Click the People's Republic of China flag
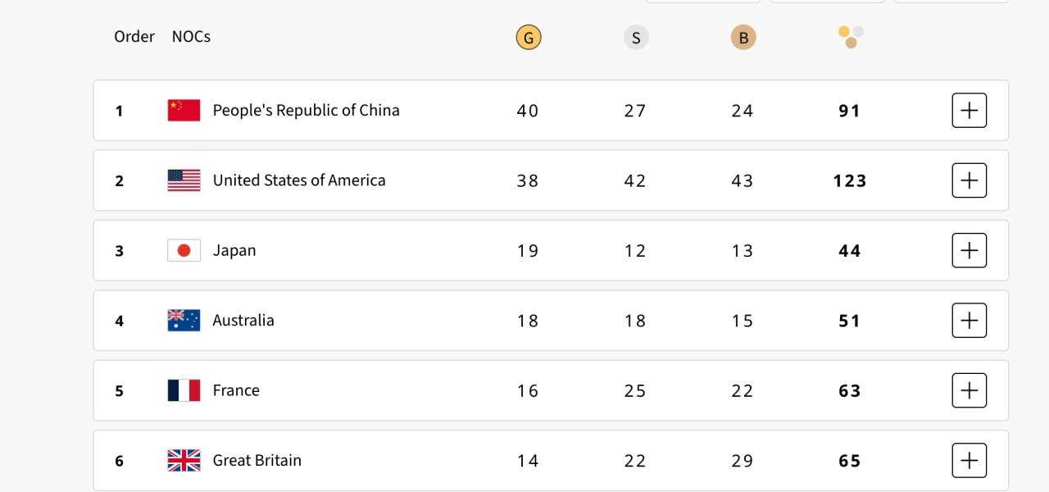The width and height of the screenshot is (1049, 492). [184, 111]
